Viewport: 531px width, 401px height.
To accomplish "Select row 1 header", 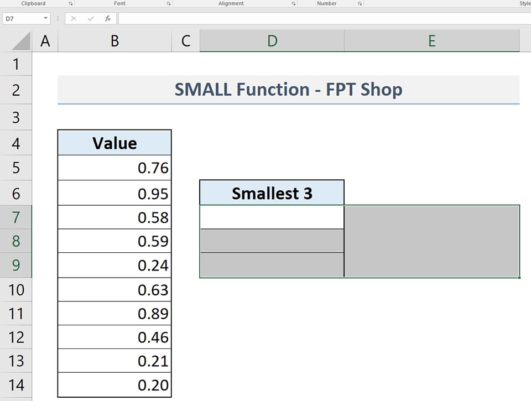I will coord(15,64).
